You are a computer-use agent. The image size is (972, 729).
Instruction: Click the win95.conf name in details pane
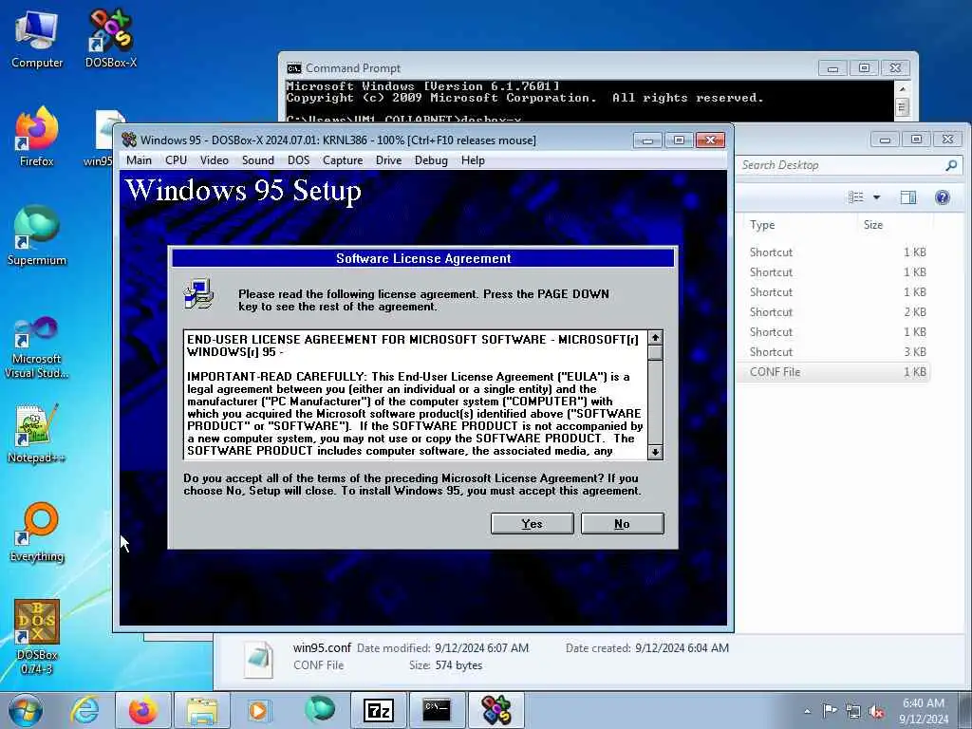tap(322, 647)
